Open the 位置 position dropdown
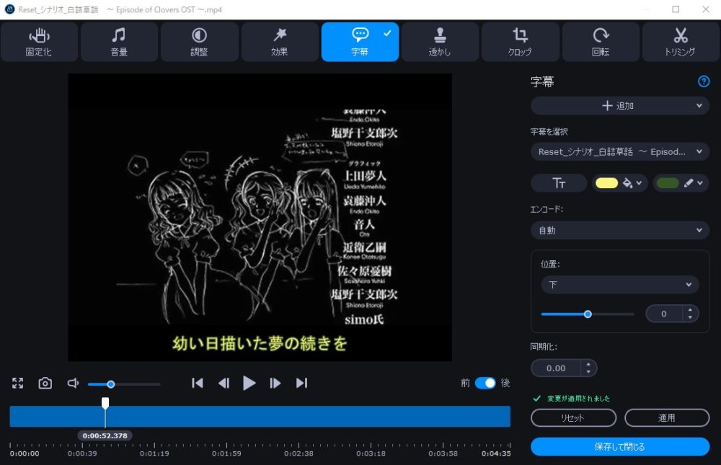 click(620, 285)
